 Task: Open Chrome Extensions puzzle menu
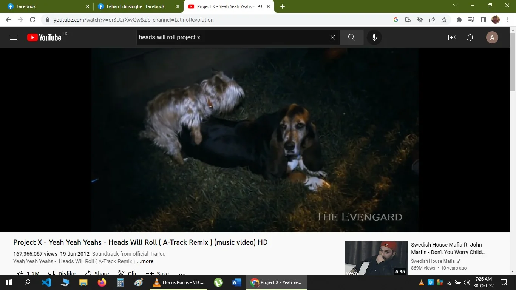[459, 20]
